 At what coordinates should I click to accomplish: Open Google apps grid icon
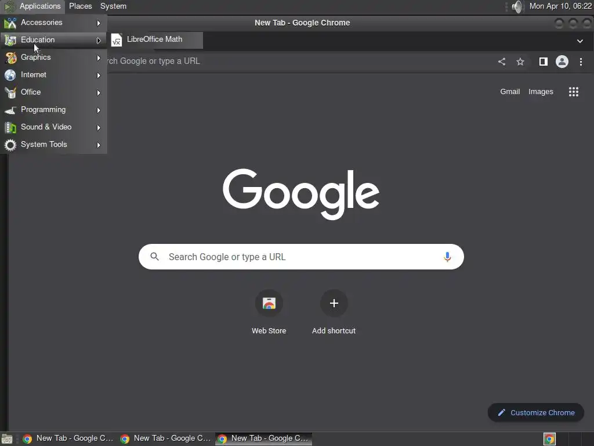[574, 92]
